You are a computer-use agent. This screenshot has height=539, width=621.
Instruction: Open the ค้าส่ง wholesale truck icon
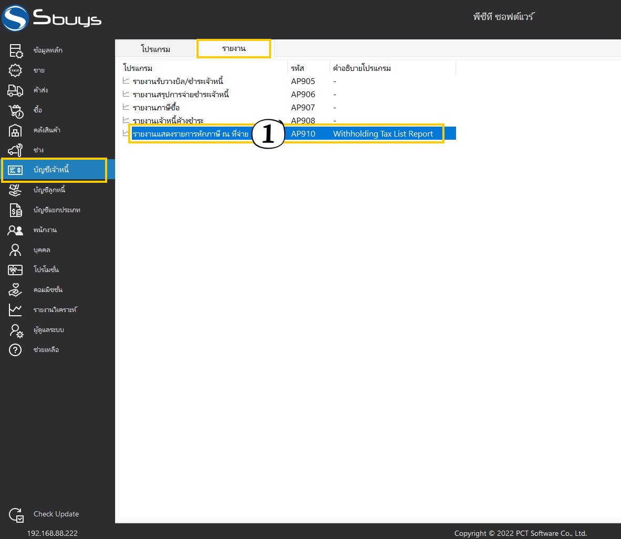15,90
